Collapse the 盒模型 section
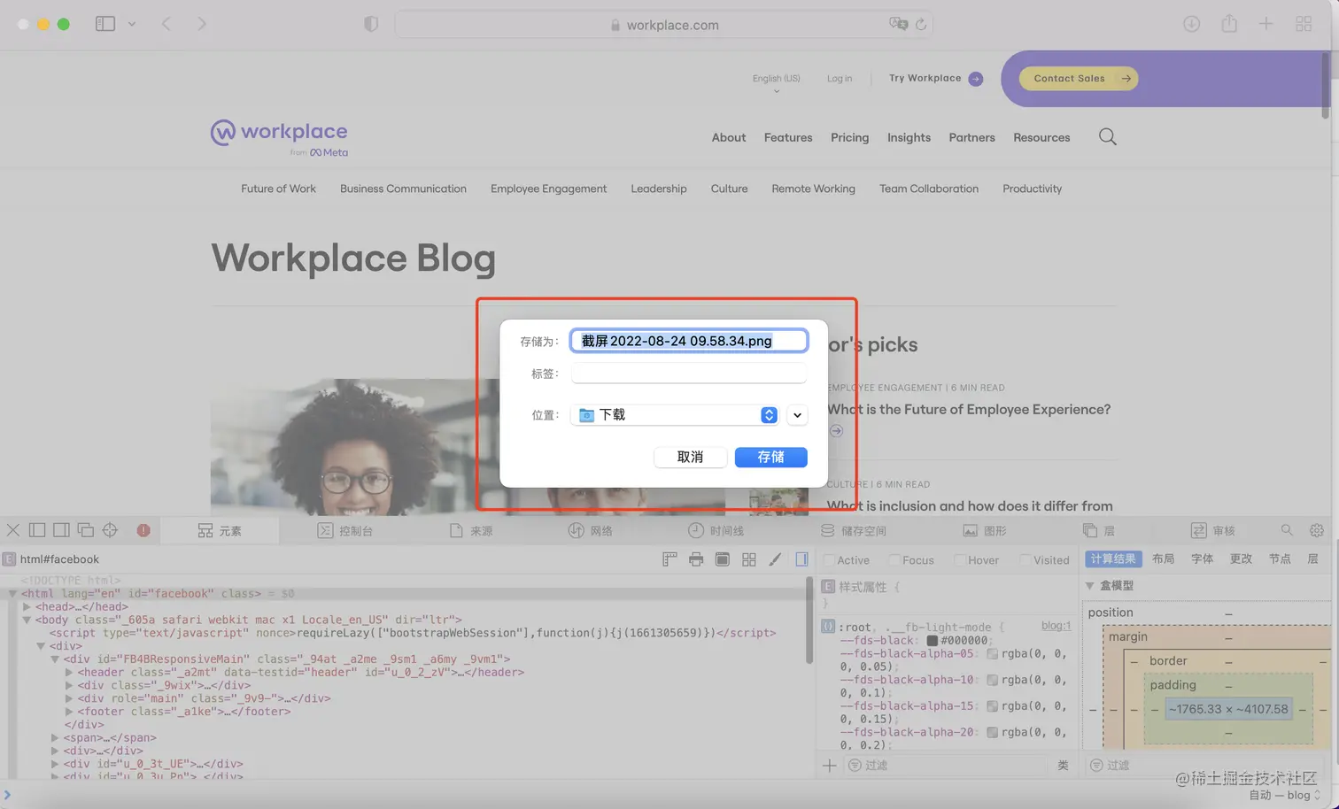 1090,586
